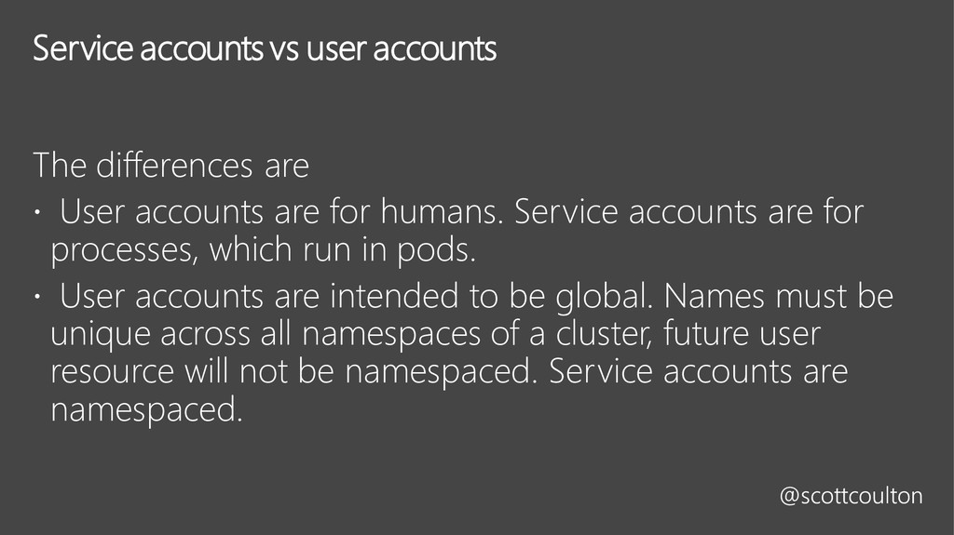Click 'User accounts are for' in first bullet
Image resolution: width=954 pixels, height=535 pixels.
(x=215, y=211)
